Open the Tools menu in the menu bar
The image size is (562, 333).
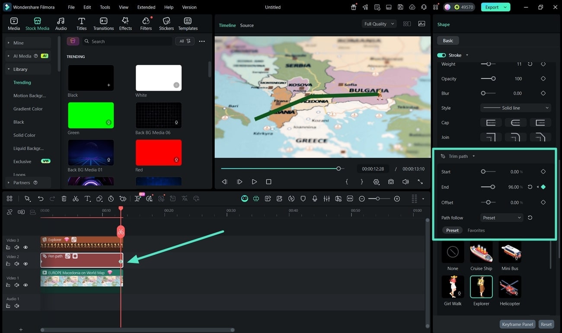(105, 7)
